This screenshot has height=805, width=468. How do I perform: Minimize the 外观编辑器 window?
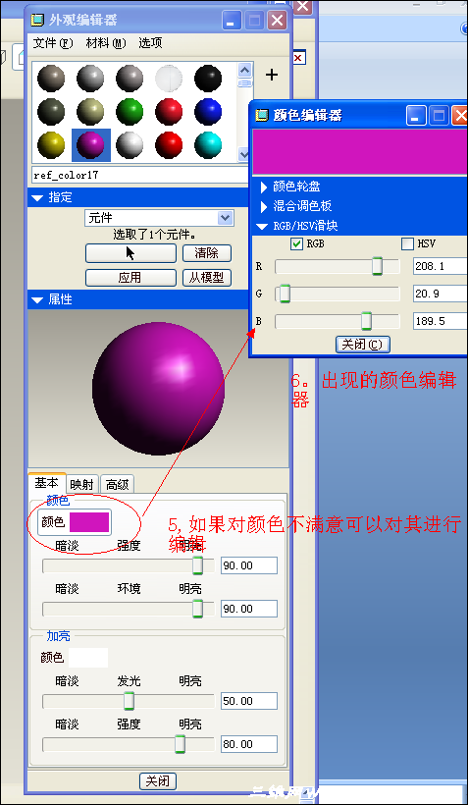pos(231,21)
